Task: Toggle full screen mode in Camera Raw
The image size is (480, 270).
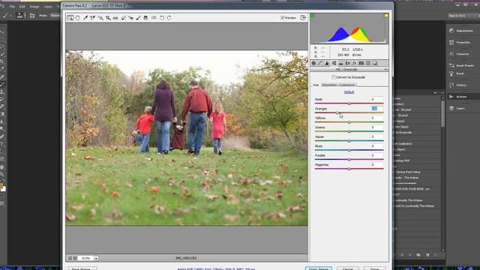Action: coord(303,18)
